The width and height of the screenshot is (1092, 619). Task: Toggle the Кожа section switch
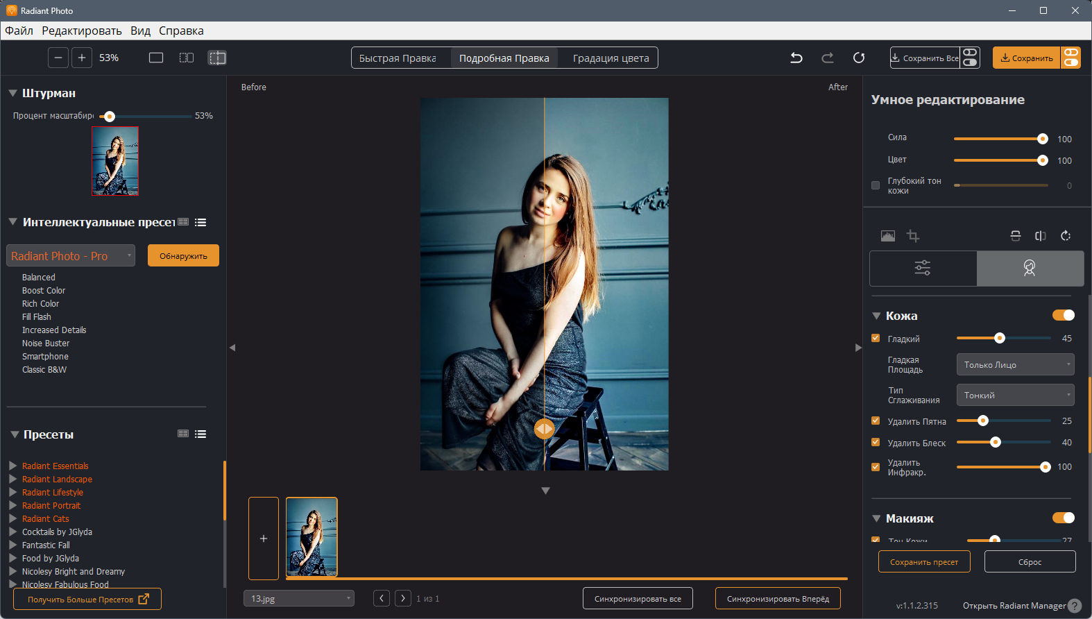pyautogui.click(x=1064, y=315)
